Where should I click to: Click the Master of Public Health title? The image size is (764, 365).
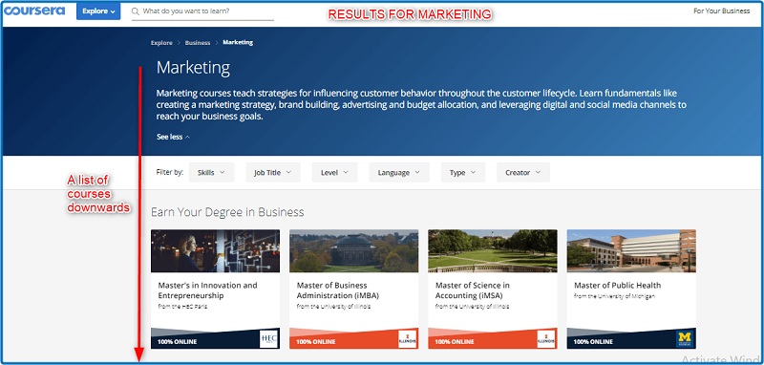(617, 286)
